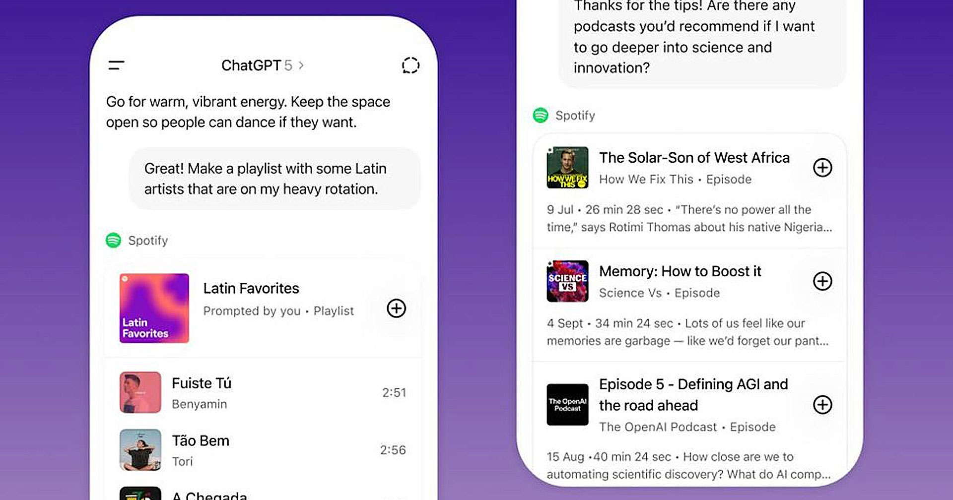Open the Memory: How to Boost it title
Image resolution: width=953 pixels, height=500 pixels.
(680, 271)
